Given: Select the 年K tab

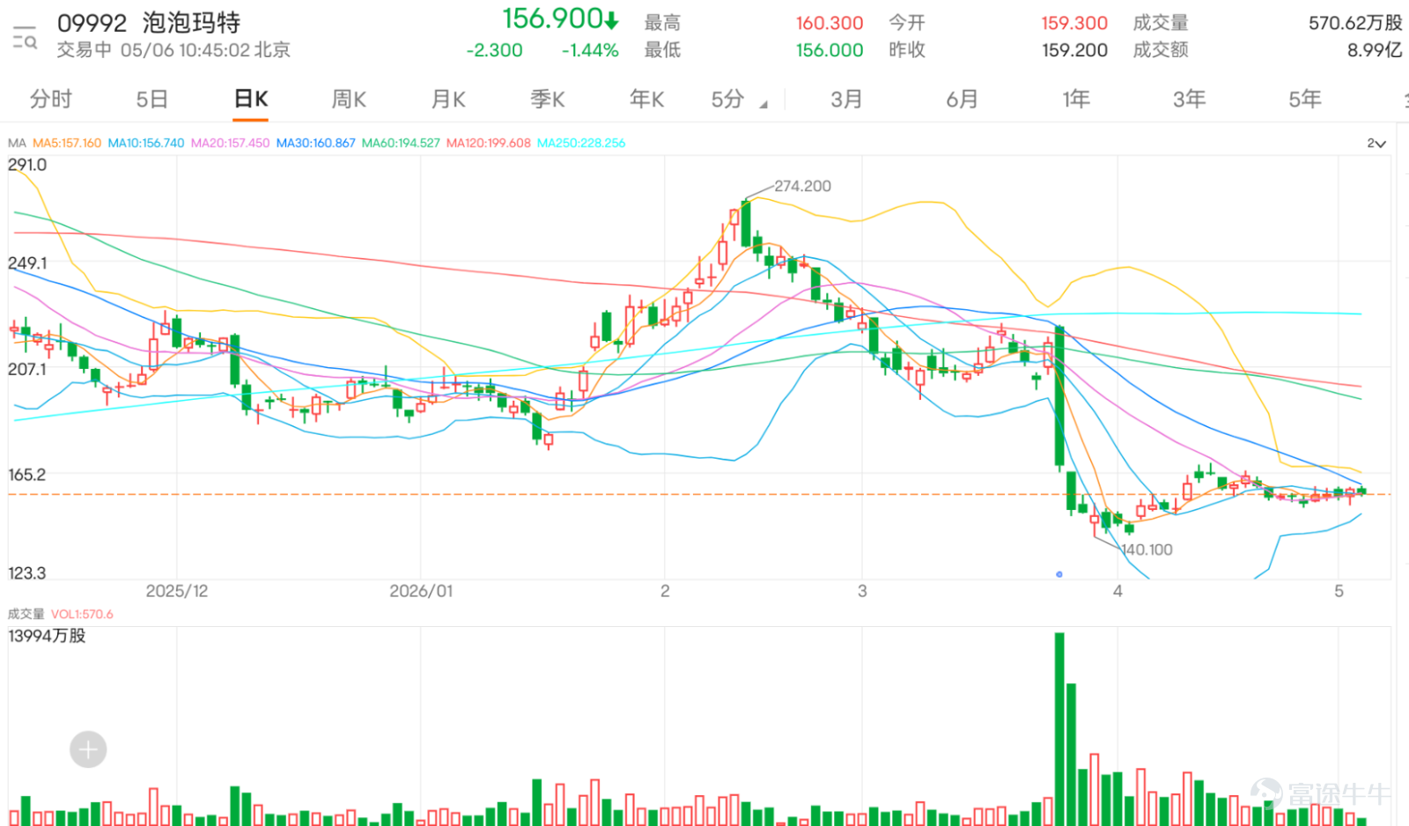Looking at the screenshot, I should click(x=647, y=99).
